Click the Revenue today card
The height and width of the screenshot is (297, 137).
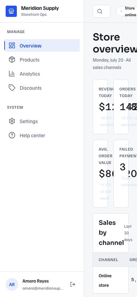(x=100, y=107)
